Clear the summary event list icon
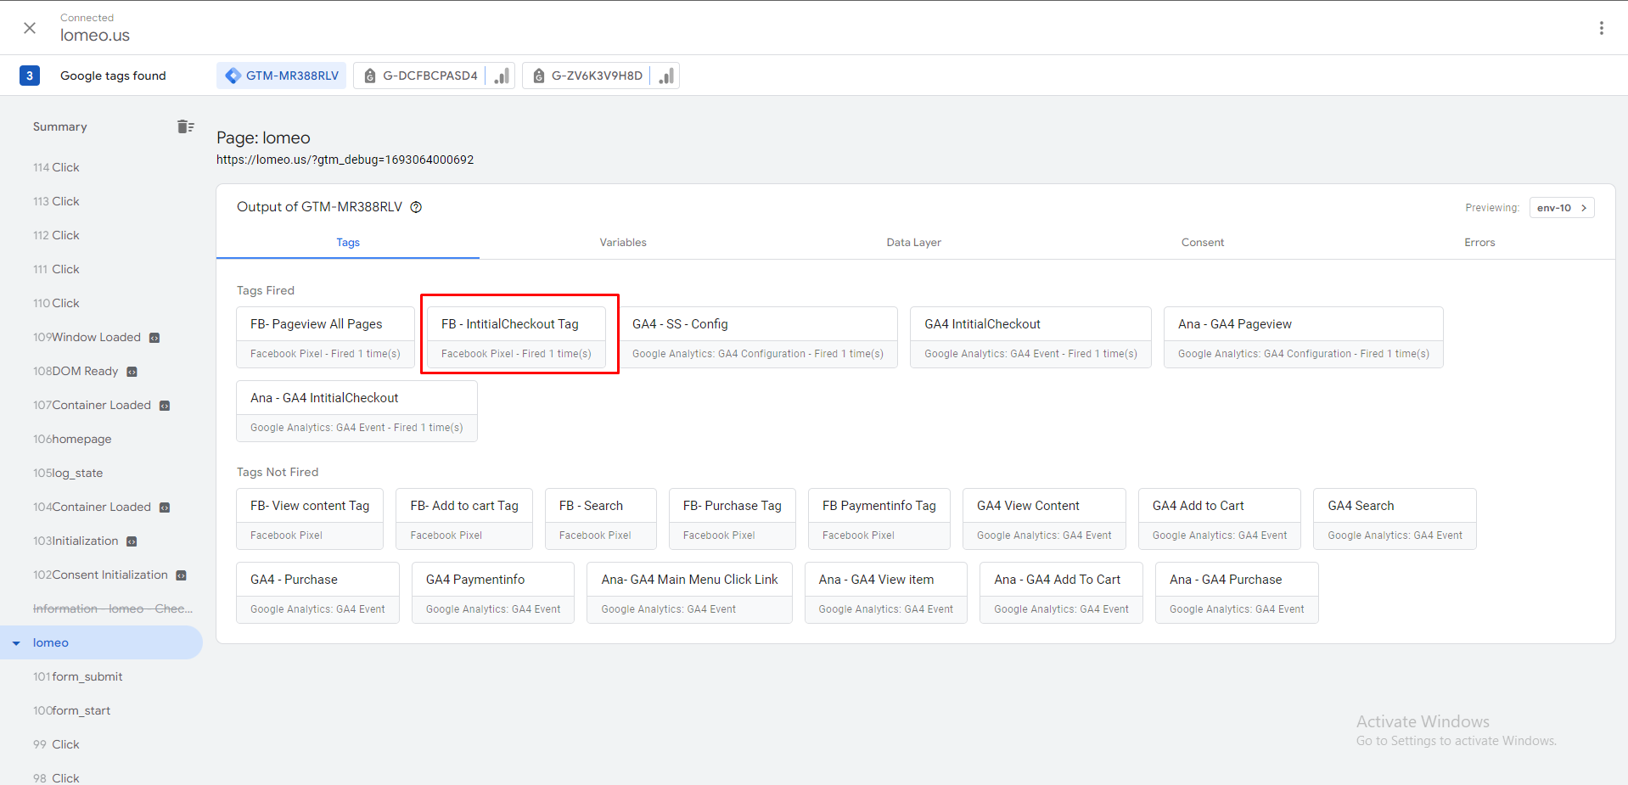The width and height of the screenshot is (1628, 785). pos(185,126)
